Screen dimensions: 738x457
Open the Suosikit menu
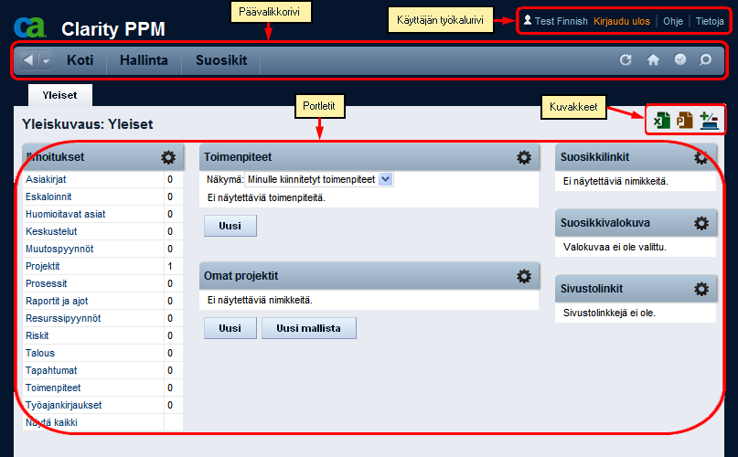tap(221, 60)
